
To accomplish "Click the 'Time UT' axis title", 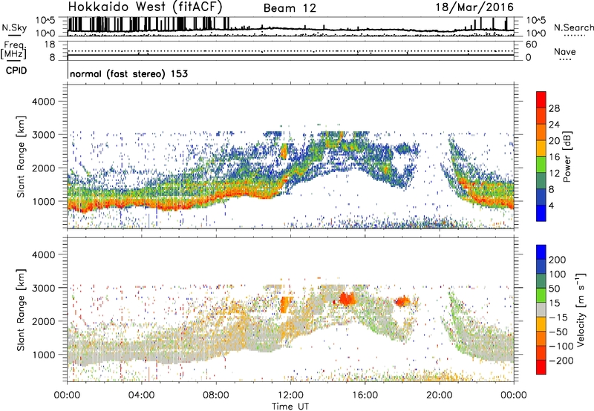I will click(290, 407).
